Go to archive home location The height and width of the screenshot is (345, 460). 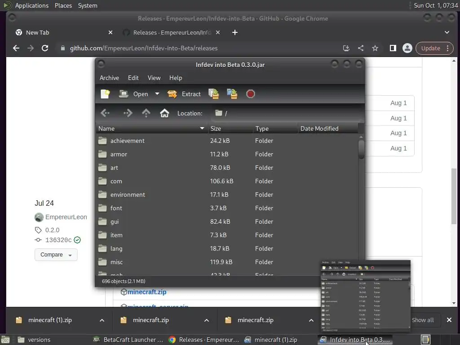click(x=164, y=113)
